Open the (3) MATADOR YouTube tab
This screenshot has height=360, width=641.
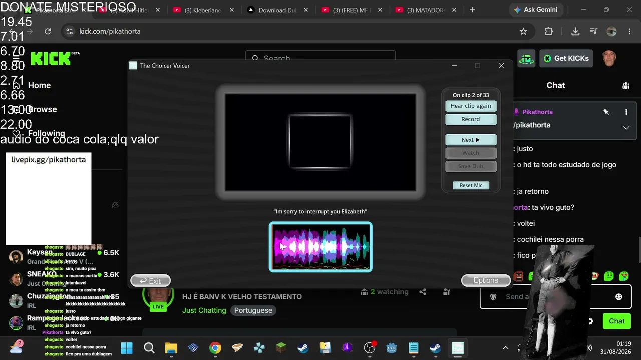426,10
